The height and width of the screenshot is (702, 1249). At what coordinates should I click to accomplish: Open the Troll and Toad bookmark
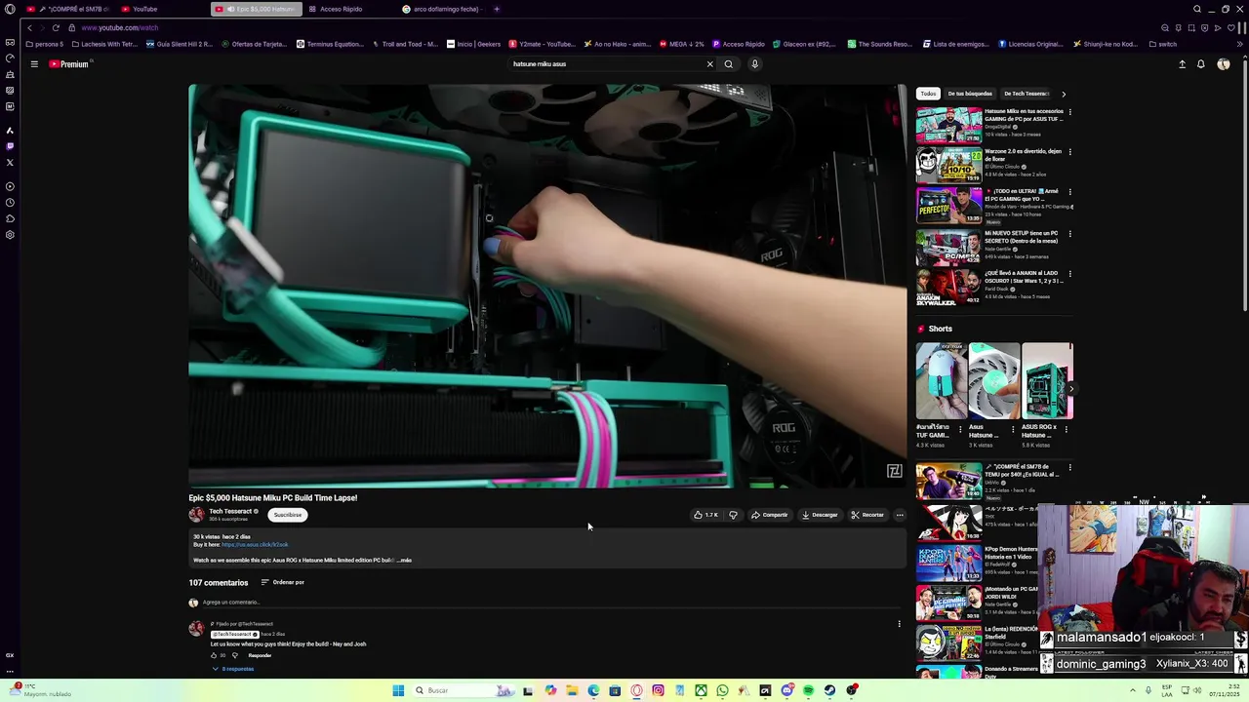pos(405,44)
